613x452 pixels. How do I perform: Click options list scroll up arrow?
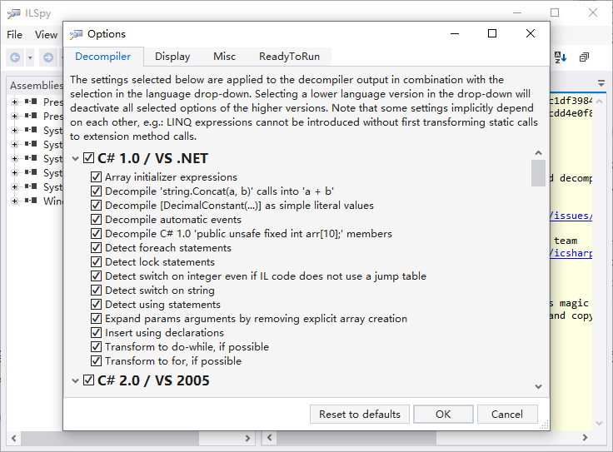538,153
